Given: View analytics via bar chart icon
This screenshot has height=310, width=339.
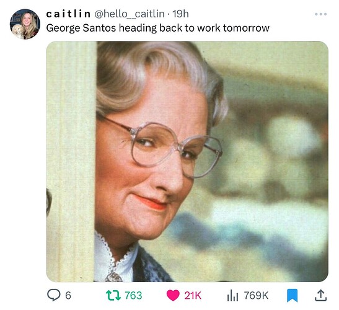Looking at the screenshot, I should point(232,296).
